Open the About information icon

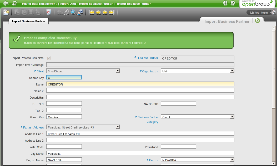point(225,3)
